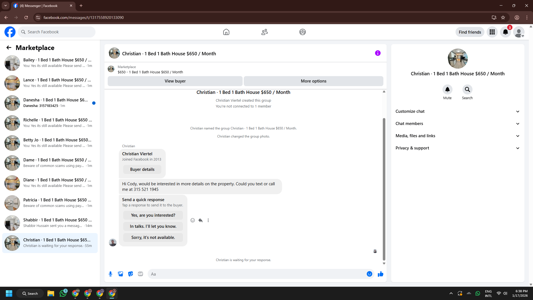Mute this conversation
The height and width of the screenshot is (300, 533).
click(447, 89)
